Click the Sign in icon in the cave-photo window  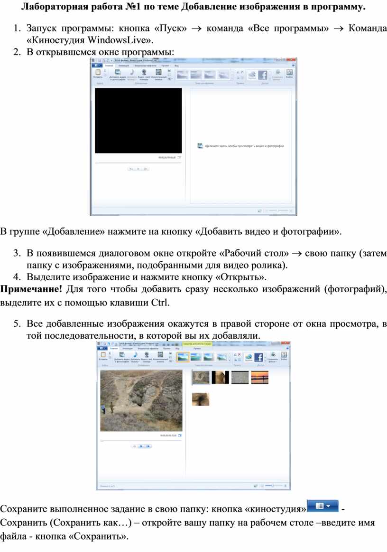(284, 355)
